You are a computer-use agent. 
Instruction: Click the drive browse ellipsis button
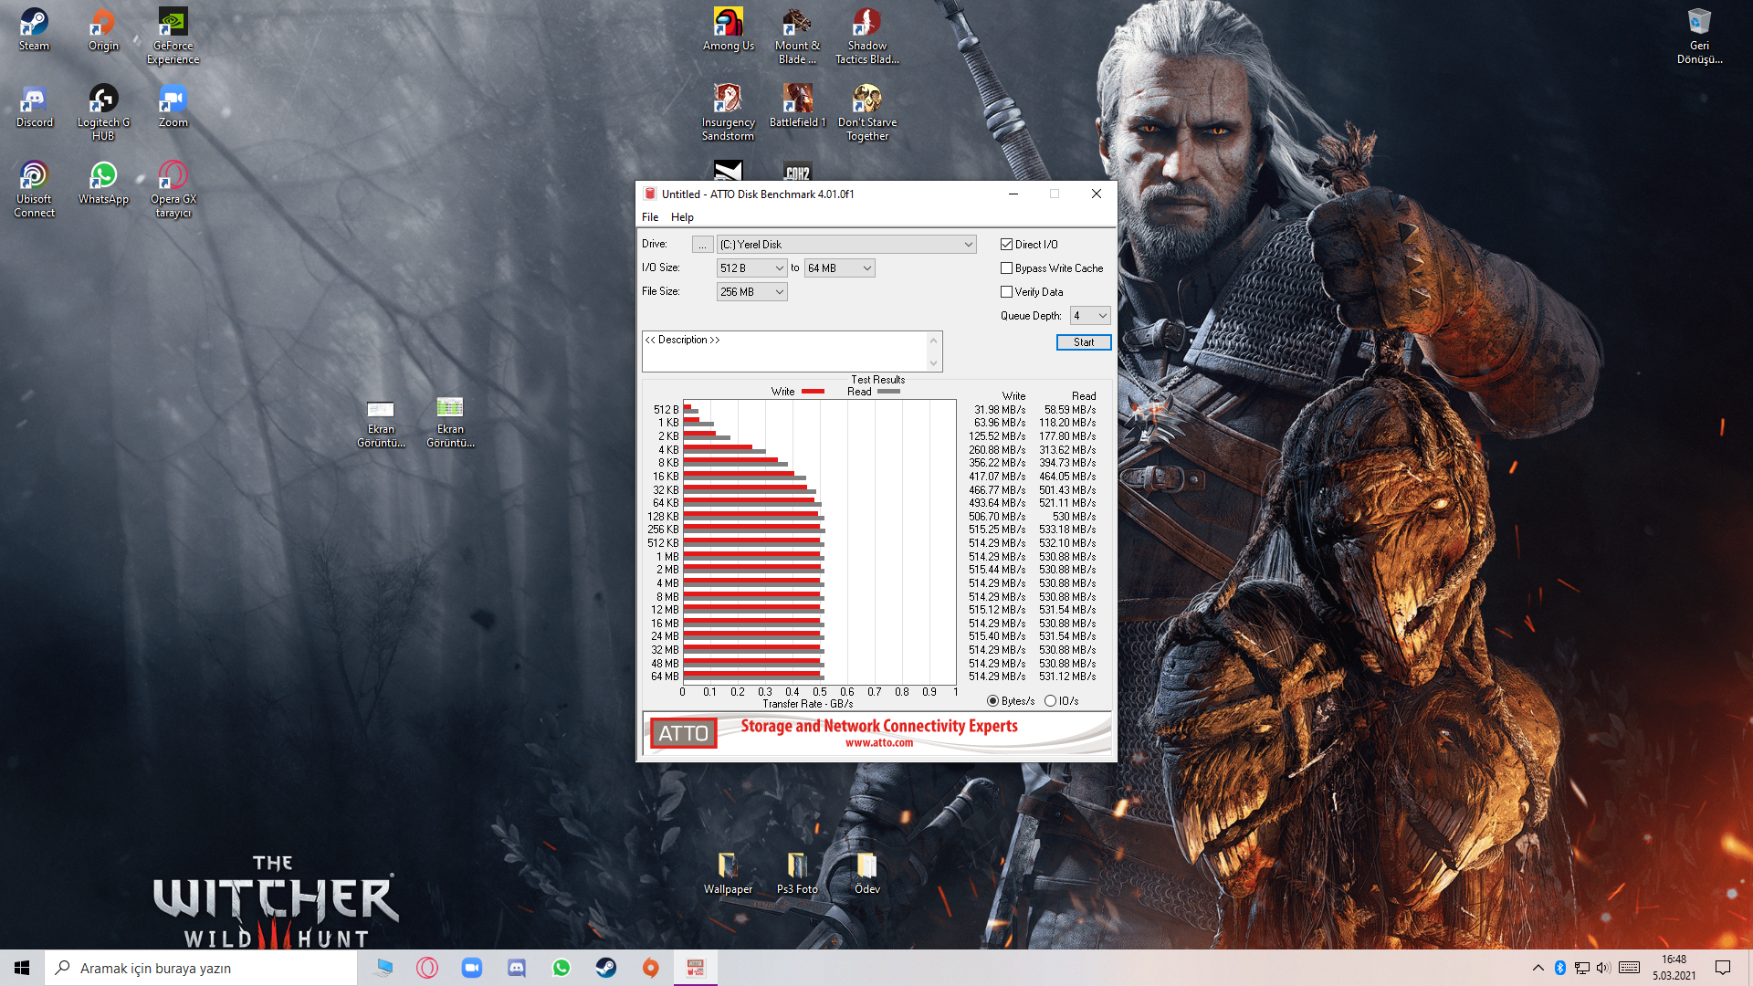coord(702,245)
